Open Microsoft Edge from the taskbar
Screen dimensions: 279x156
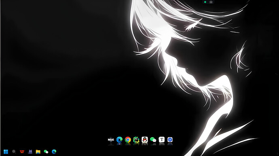(x=54, y=152)
